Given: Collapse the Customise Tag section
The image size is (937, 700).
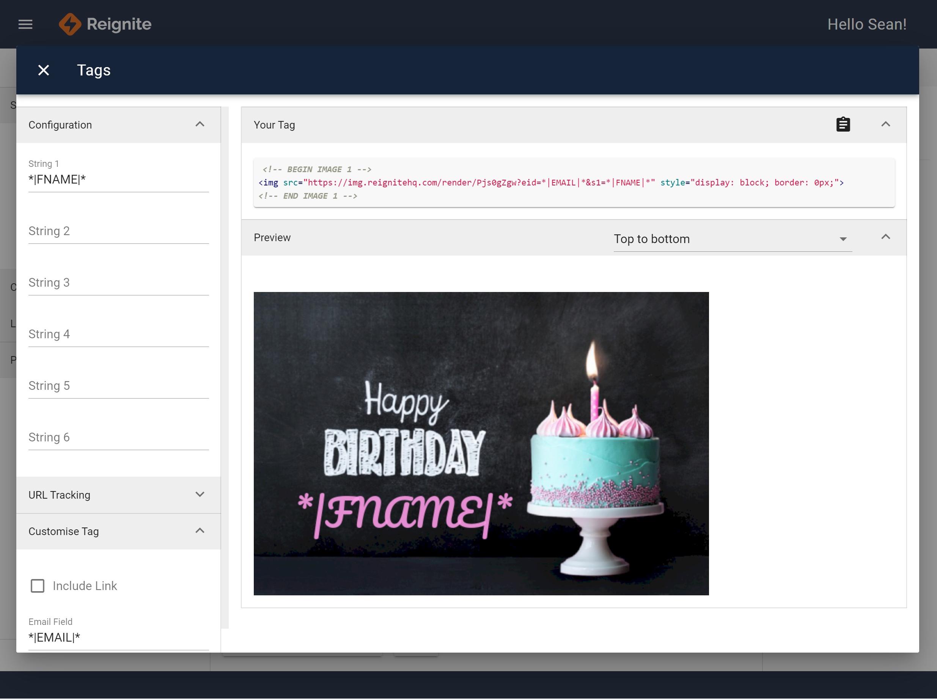Looking at the screenshot, I should (x=200, y=530).
